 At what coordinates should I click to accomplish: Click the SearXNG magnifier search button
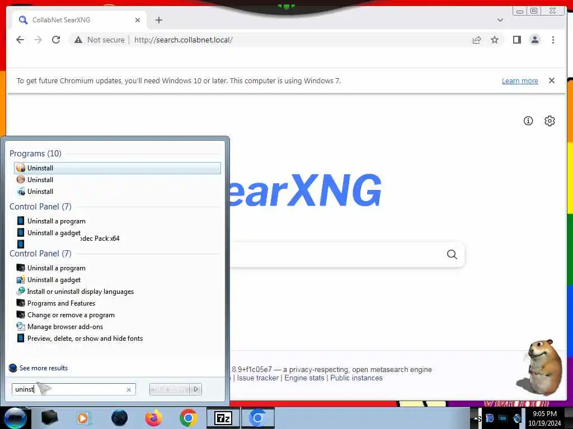pyautogui.click(x=452, y=254)
